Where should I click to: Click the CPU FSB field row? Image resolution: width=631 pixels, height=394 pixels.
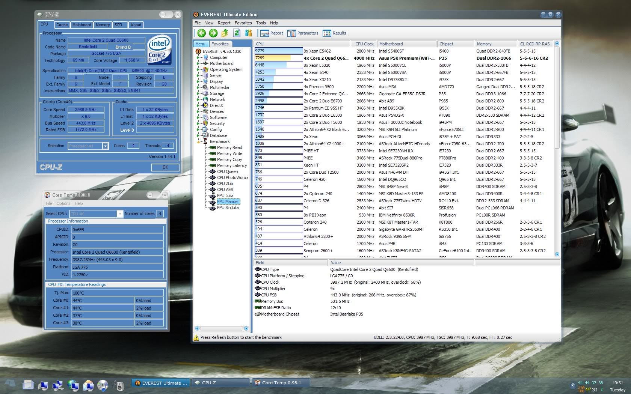pyautogui.click(x=407, y=295)
